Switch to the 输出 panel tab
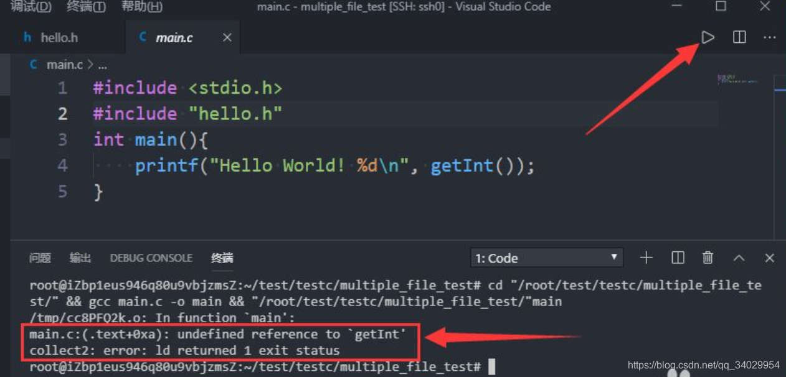The height and width of the screenshot is (377, 786). (80, 258)
